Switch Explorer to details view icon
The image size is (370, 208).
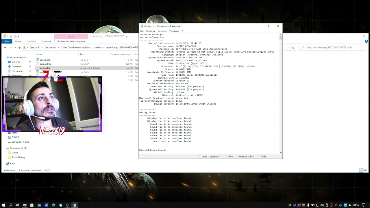point(361,170)
